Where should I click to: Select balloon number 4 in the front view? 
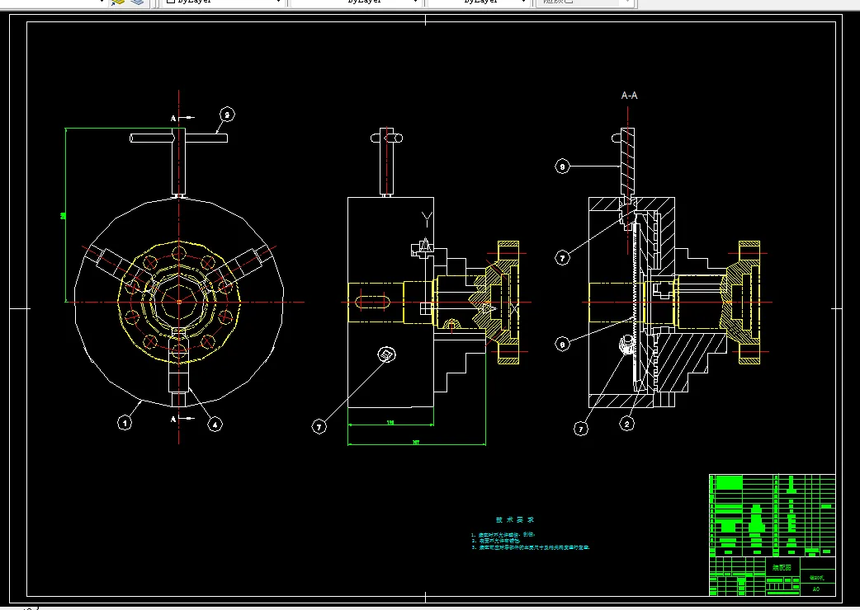tap(215, 425)
